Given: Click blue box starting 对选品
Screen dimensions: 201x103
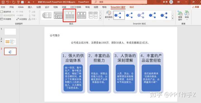Looking at the screenshot, I should tap(99, 78).
